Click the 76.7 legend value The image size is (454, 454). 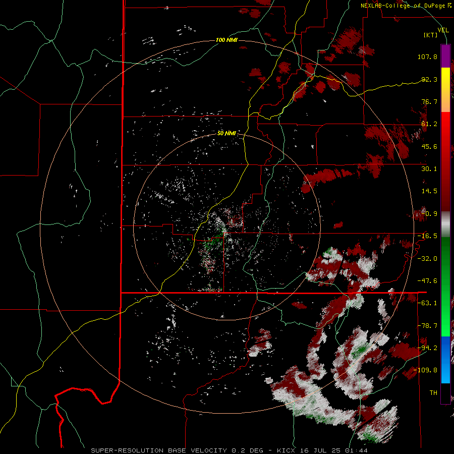click(x=429, y=101)
